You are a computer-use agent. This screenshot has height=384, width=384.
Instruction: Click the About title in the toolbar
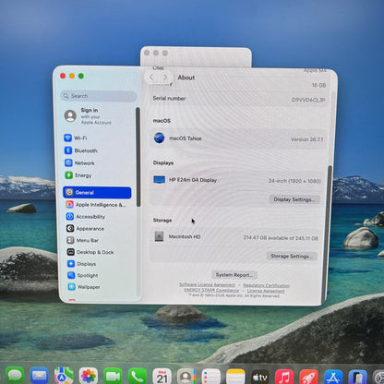click(x=186, y=78)
